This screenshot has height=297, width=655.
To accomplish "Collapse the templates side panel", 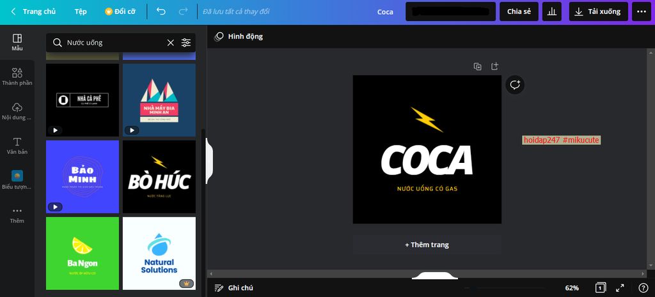I will (x=209, y=161).
